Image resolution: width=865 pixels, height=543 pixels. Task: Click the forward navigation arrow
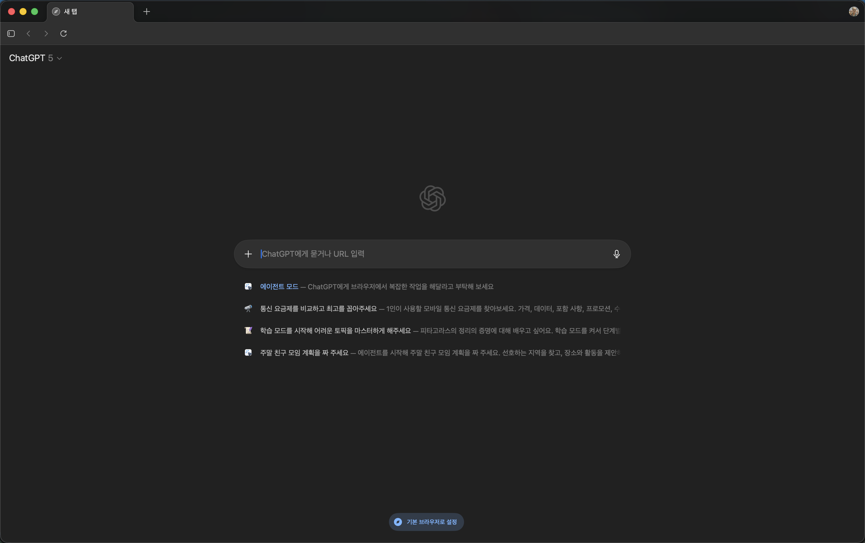point(46,33)
